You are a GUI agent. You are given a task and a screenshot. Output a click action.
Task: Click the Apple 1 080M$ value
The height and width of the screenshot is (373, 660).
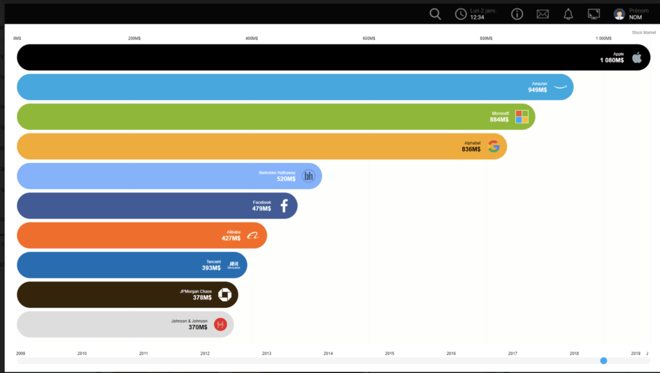[612, 61]
